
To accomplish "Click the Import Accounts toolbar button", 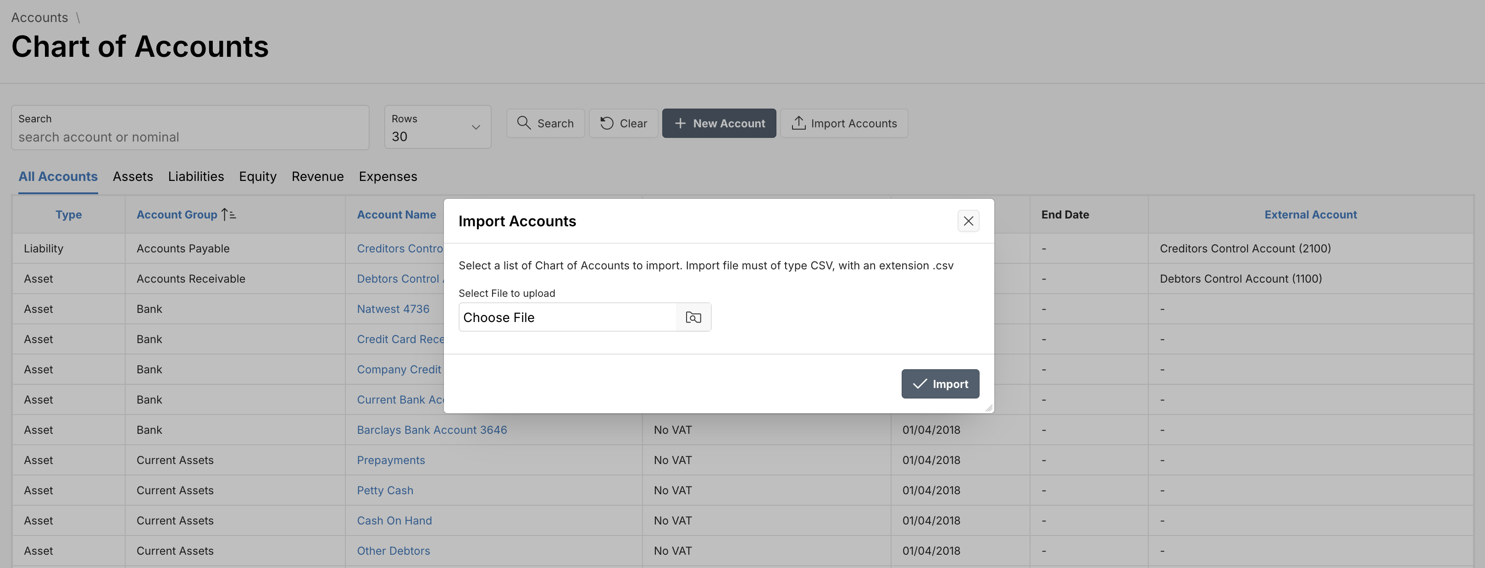I will coord(844,123).
